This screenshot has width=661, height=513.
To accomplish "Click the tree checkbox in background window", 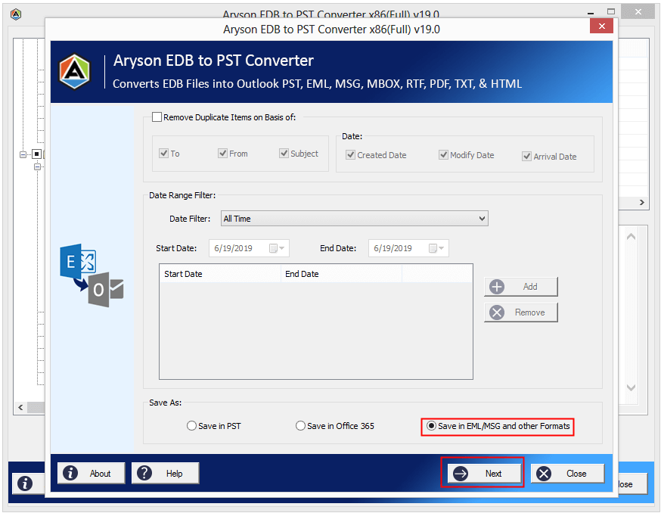I will [x=36, y=154].
